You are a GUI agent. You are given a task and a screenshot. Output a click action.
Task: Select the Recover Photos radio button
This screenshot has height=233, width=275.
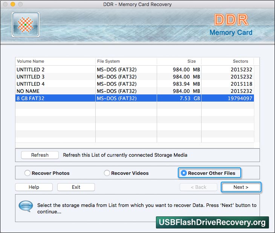coord(27,173)
